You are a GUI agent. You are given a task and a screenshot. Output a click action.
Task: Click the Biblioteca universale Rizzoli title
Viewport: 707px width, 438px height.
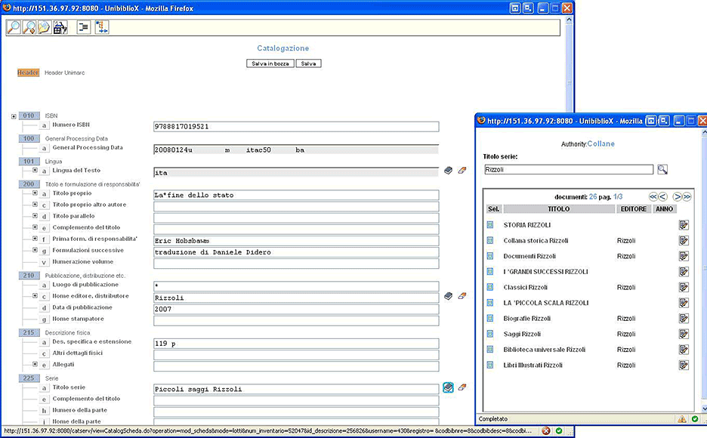pos(545,349)
